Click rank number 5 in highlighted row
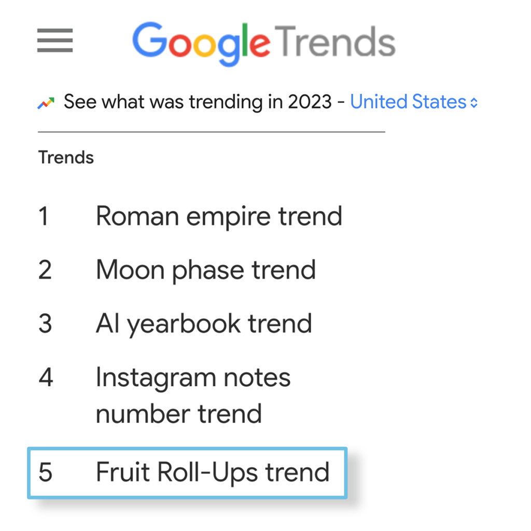 pyautogui.click(x=46, y=473)
